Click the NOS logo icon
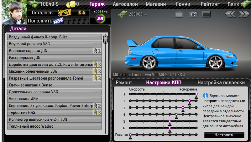The height and width of the screenshot is (142, 251). (58, 21)
